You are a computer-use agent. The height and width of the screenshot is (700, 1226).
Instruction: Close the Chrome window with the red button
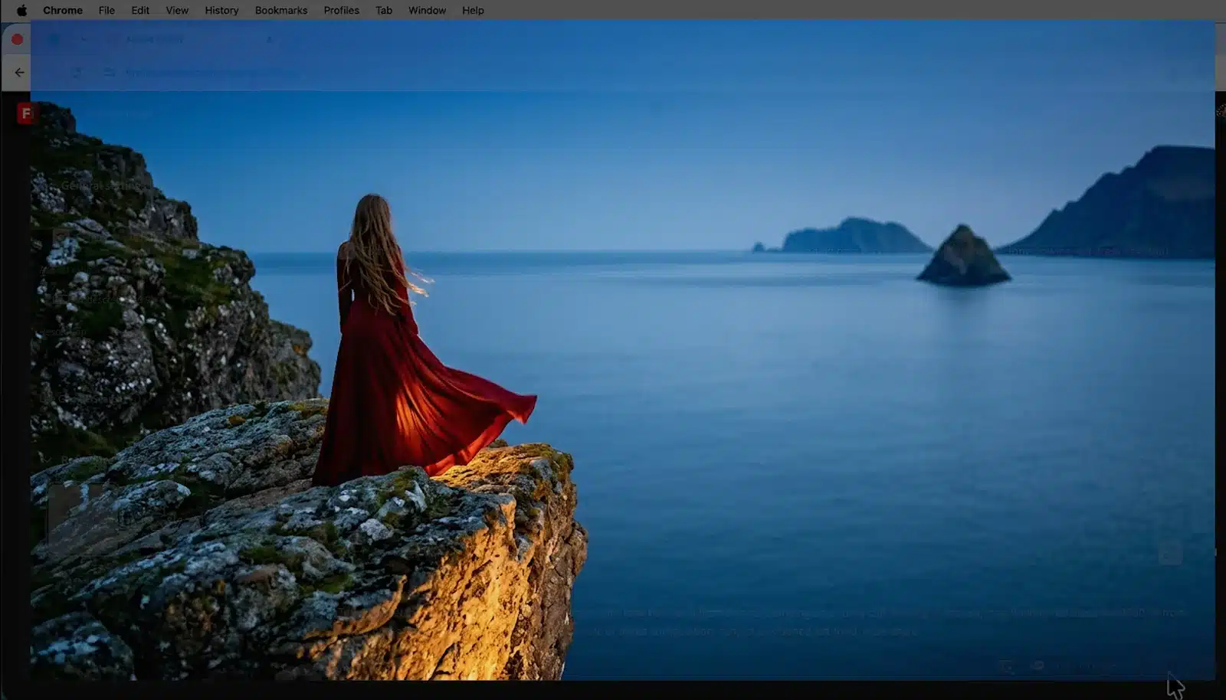coord(17,39)
